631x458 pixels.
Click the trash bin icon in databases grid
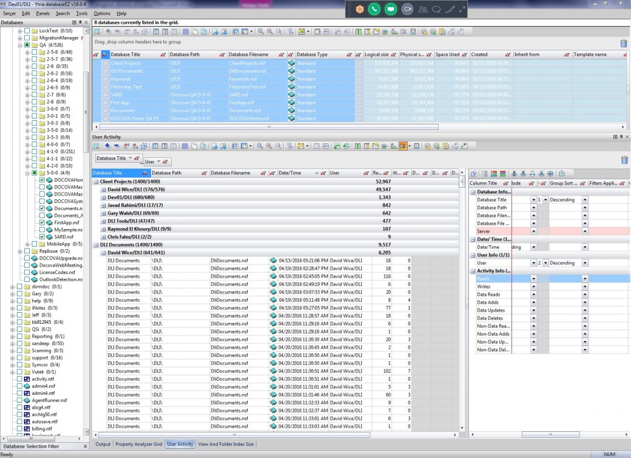(624, 43)
